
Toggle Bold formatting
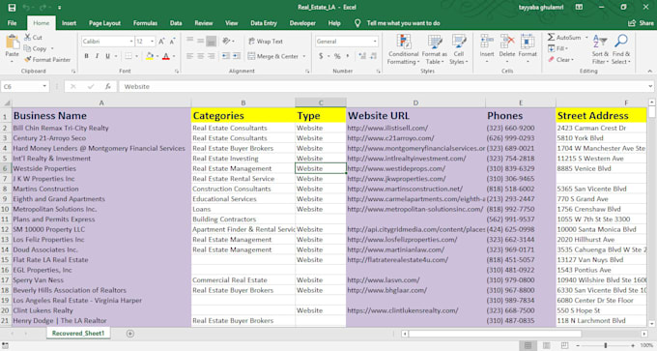87,56
